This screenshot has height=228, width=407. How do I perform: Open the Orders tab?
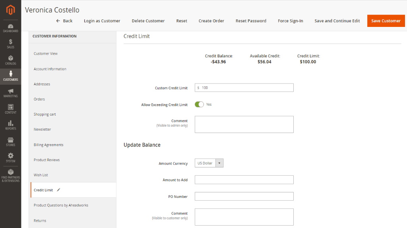[39, 99]
